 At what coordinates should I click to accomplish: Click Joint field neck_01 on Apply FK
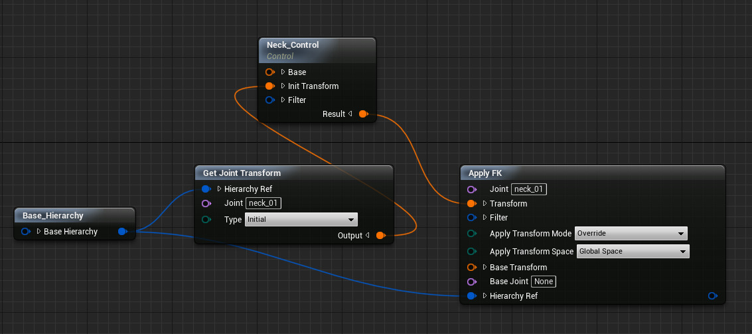pos(529,189)
